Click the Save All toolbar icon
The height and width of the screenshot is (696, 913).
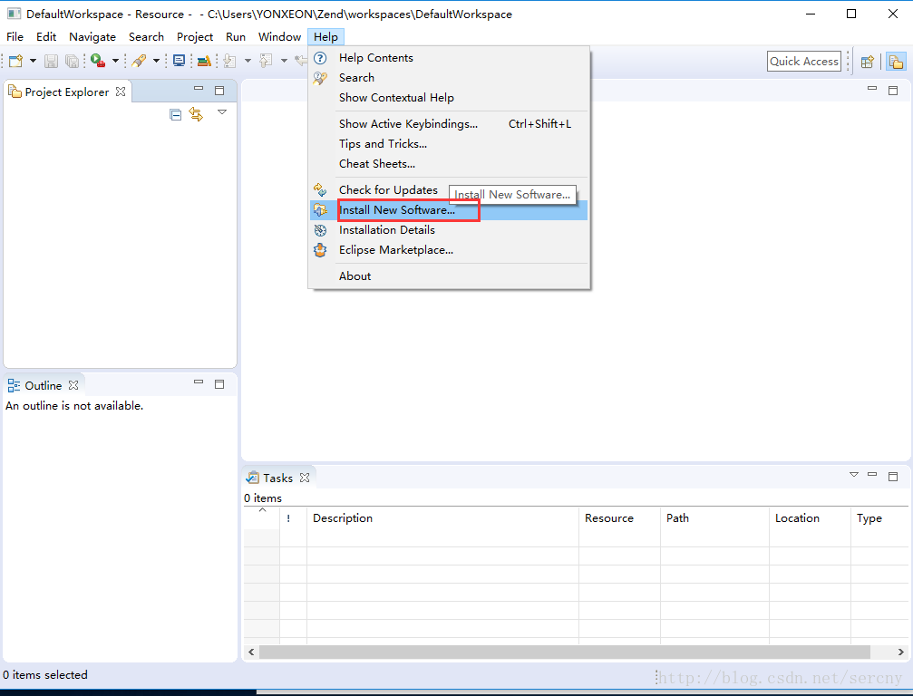pyautogui.click(x=72, y=61)
